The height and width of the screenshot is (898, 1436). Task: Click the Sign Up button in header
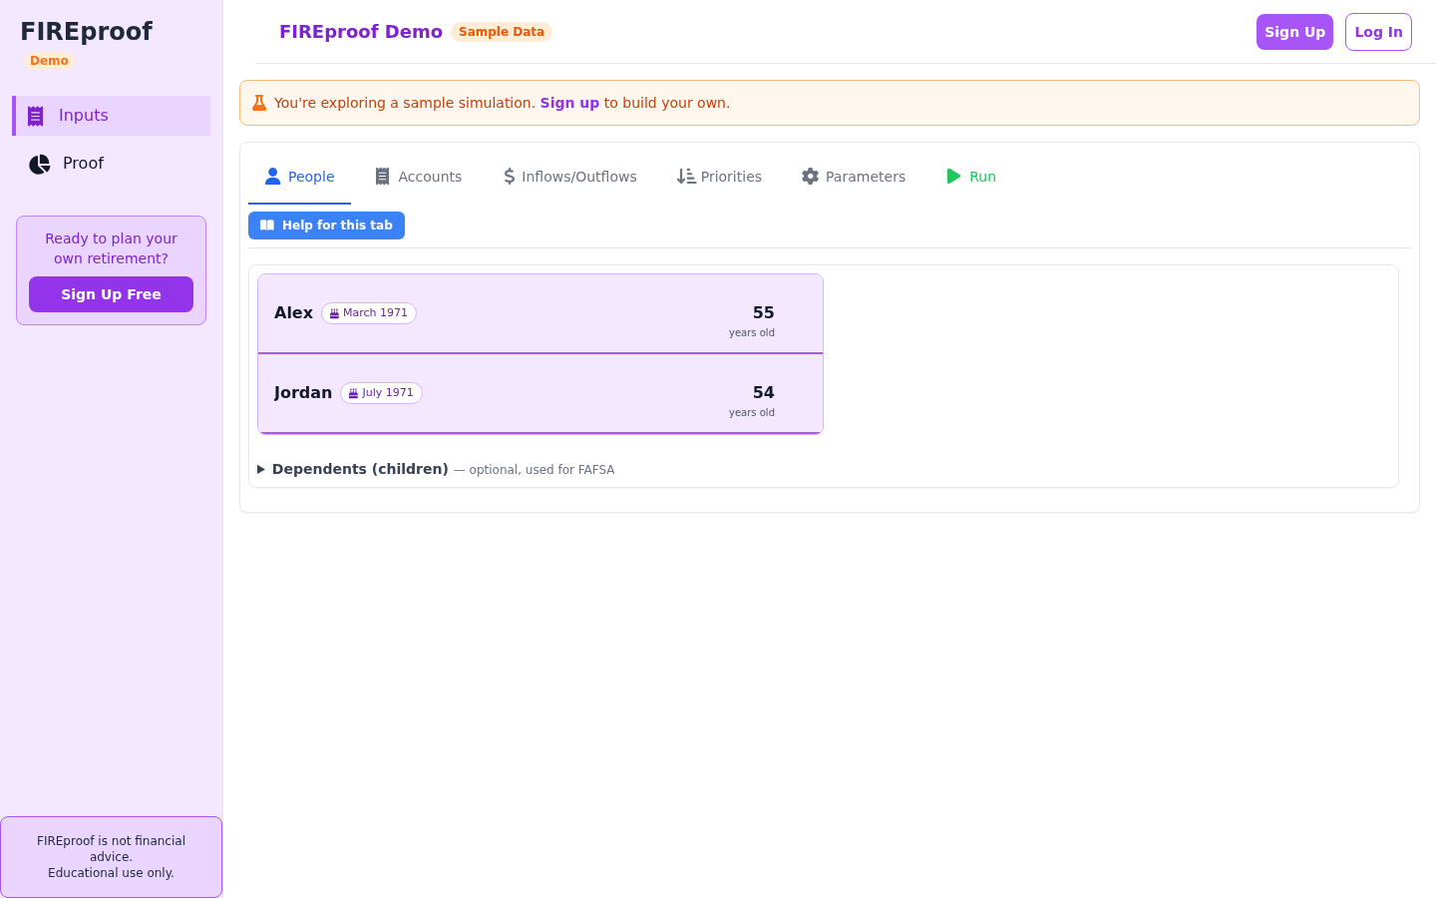[x=1294, y=32]
